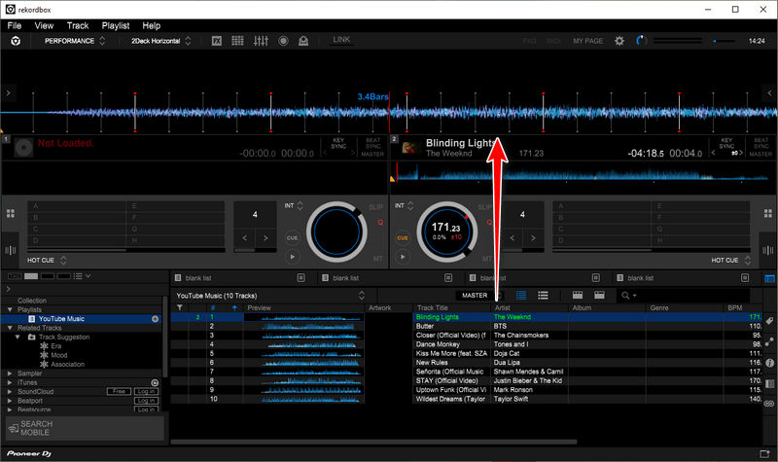Toggle deck 1 SLIP mode

point(375,206)
